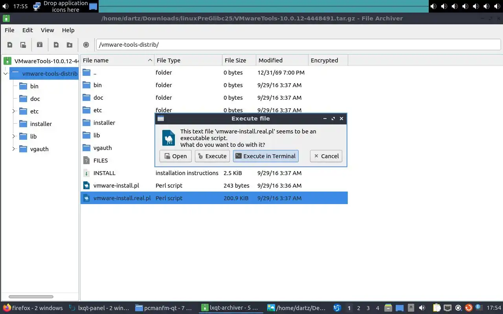Sort by the File Type column header
Image resolution: width=503 pixels, height=314 pixels.
click(x=188, y=60)
